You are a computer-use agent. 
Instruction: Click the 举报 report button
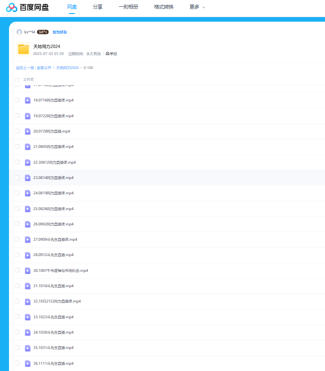(111, 54)
